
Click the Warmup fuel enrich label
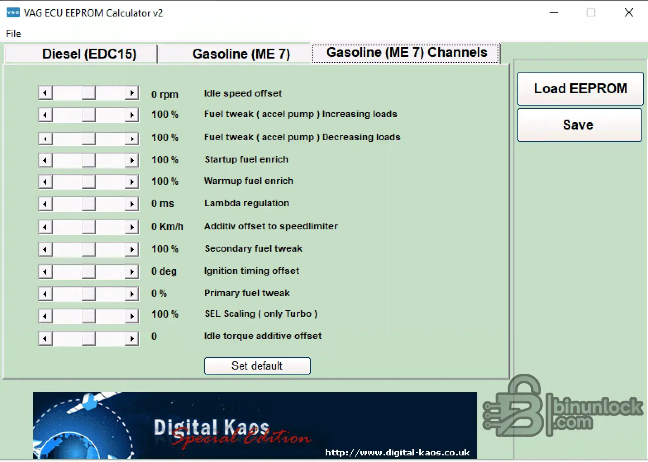[248, 181]
